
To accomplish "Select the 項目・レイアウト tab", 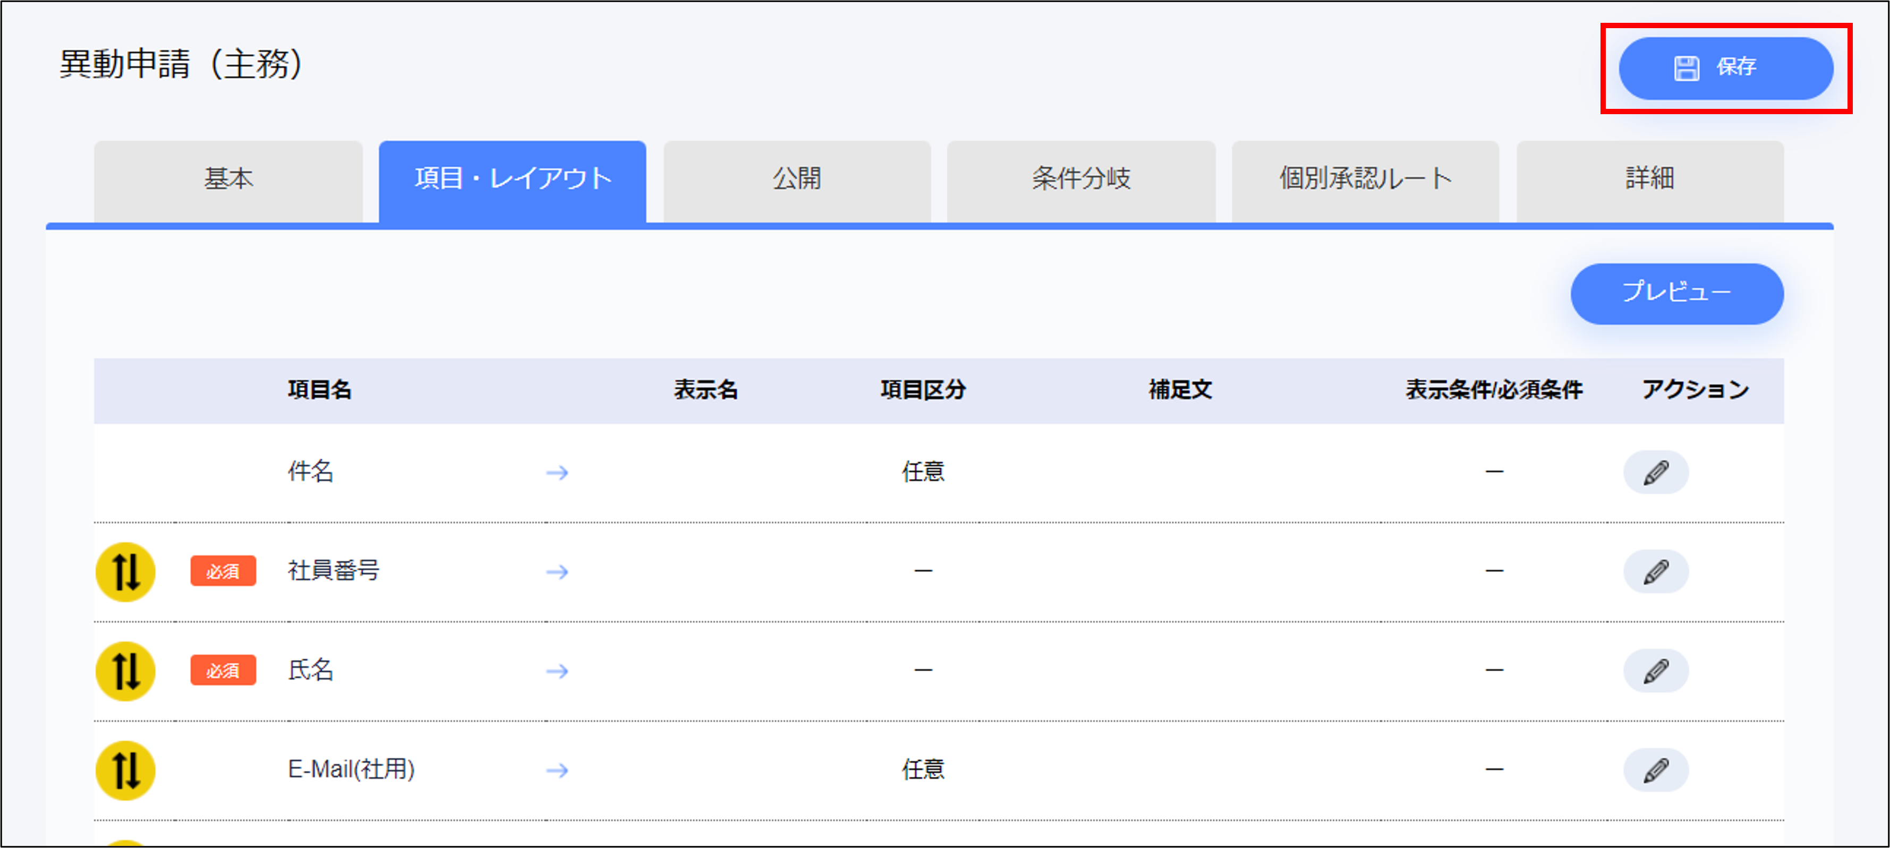I will [x=512, y=181].
